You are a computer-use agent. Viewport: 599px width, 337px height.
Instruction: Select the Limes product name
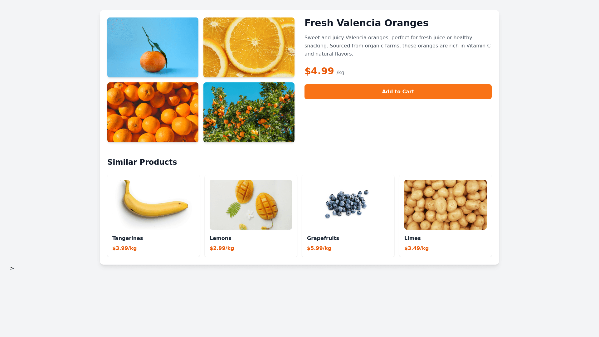[412, 238]
